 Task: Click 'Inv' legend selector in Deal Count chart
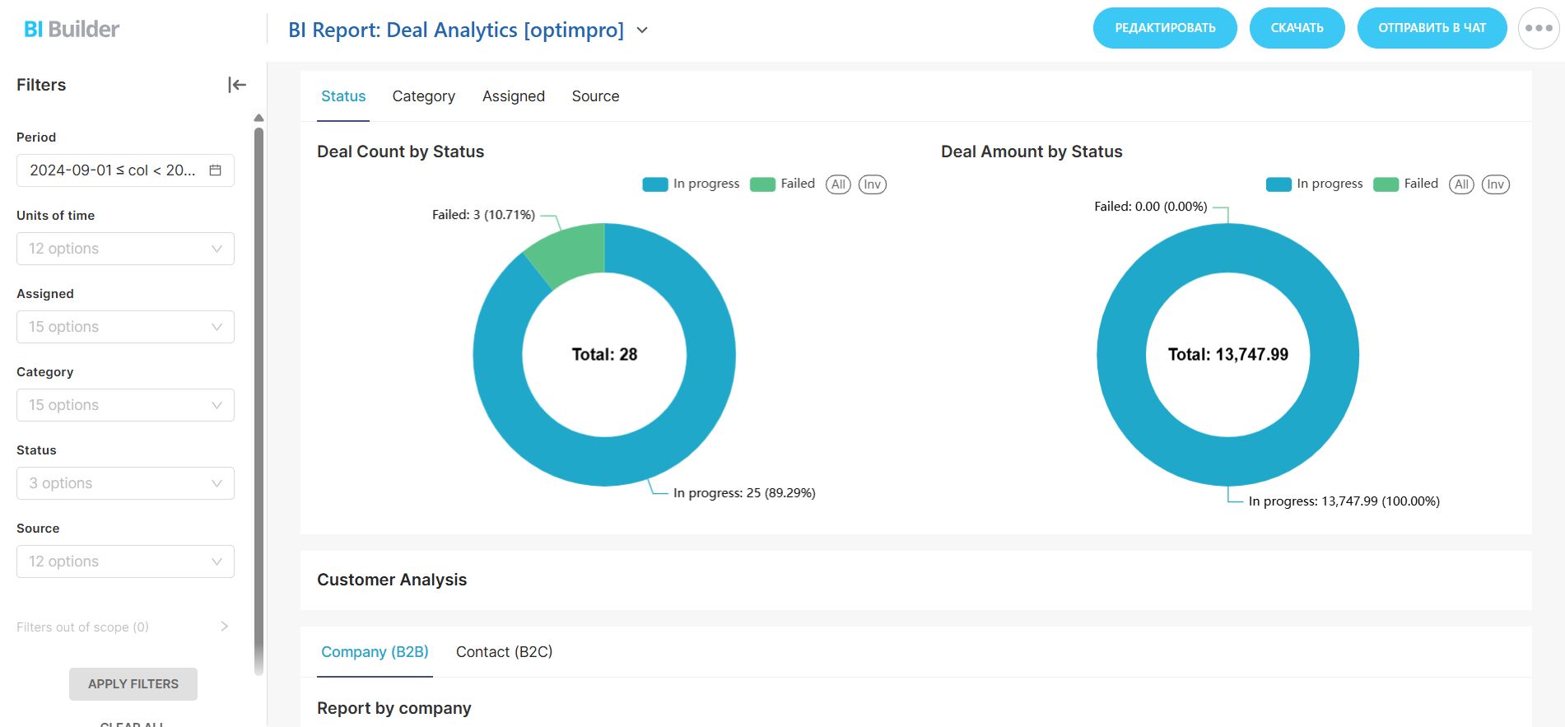tap(872, 184)
